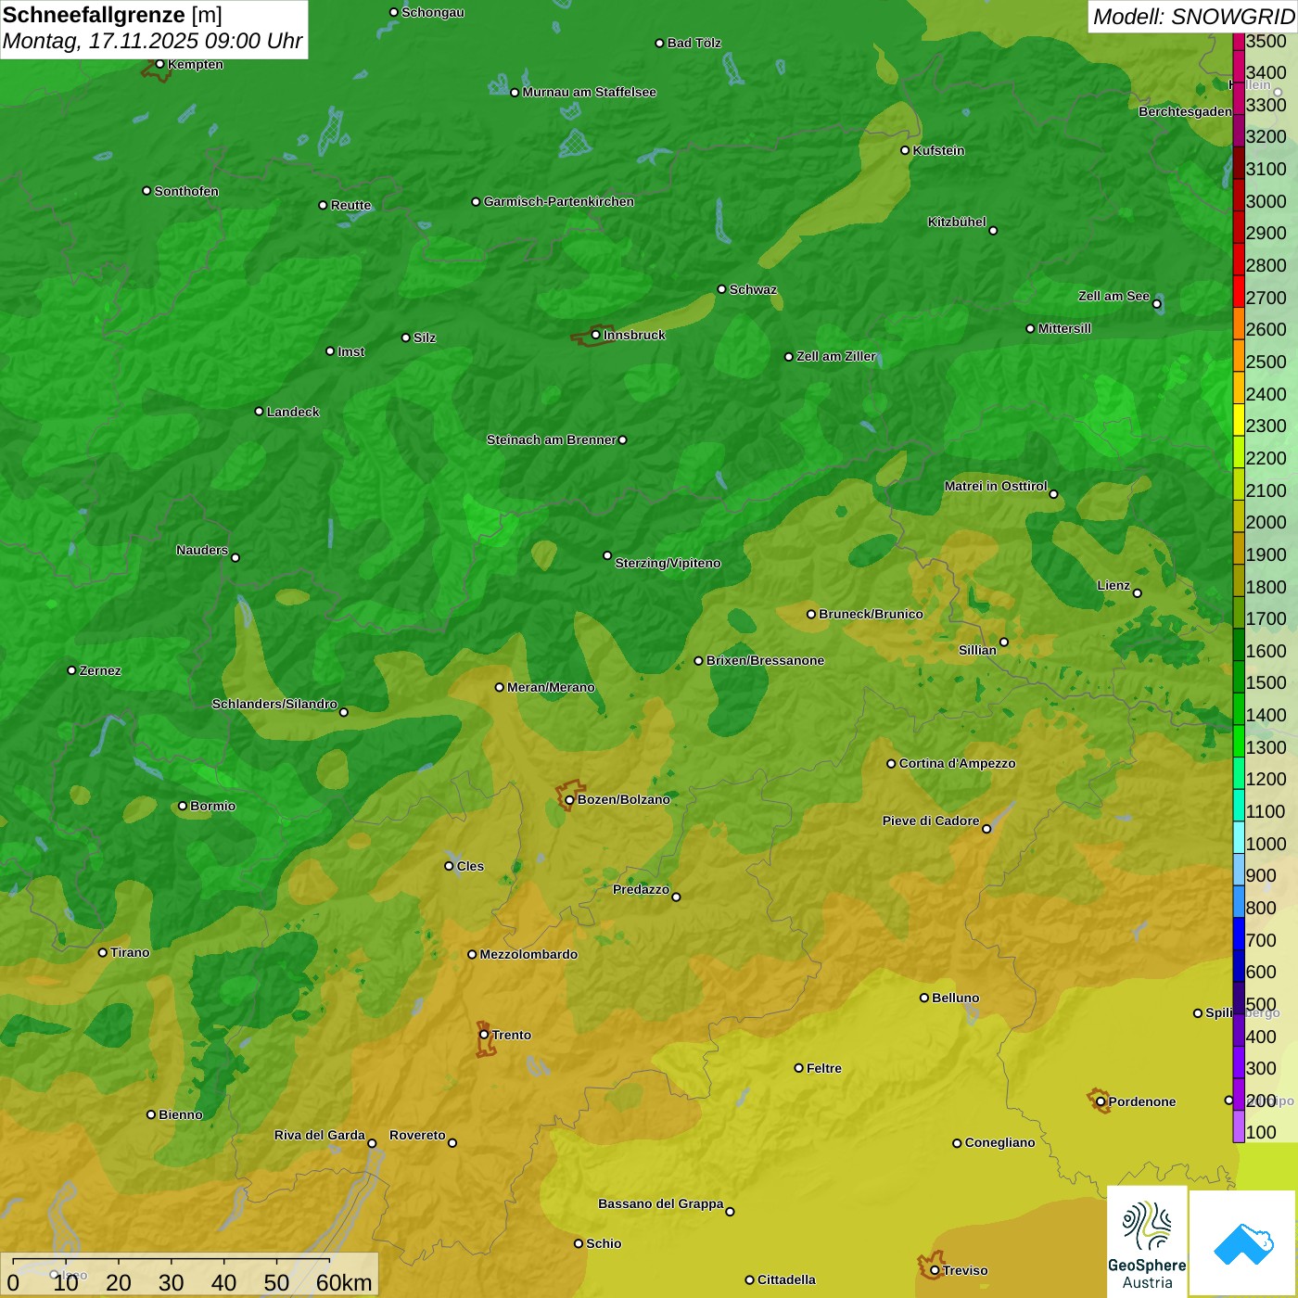Click the 1200 legend value label
This screenshot has height=1298, width=1298.
coord(1266,779)
